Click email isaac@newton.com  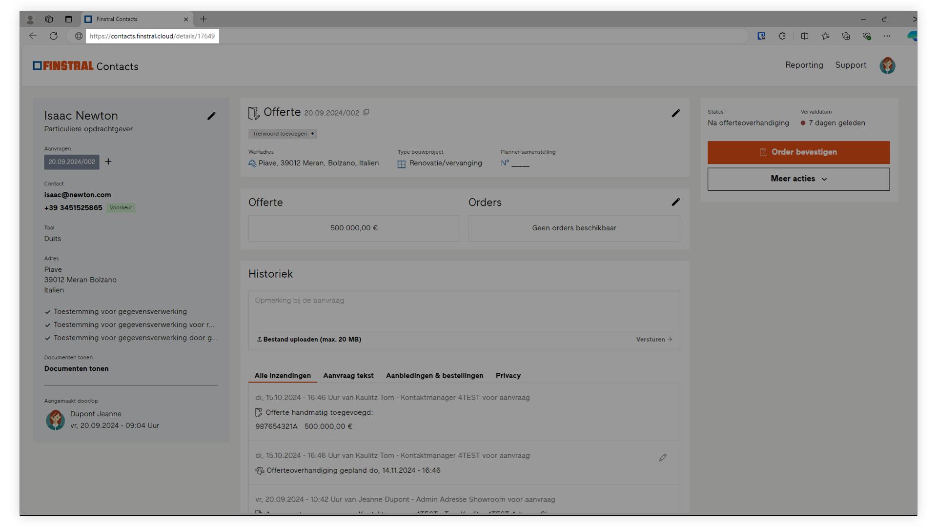coord(78,195)
